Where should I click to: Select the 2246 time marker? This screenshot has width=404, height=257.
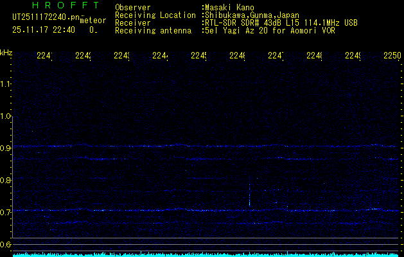coord(237,56)
